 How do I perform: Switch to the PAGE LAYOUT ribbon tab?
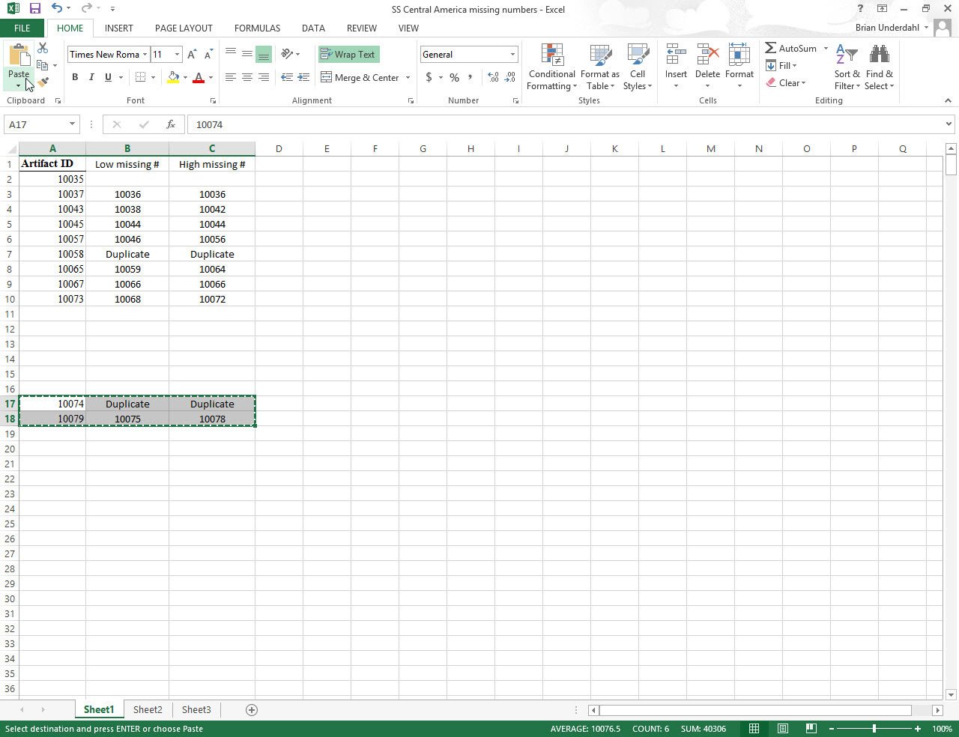[184, 28]
